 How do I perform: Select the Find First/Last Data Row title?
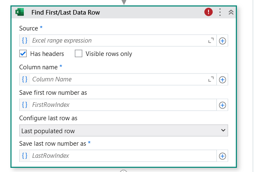[x=65, y=13]
